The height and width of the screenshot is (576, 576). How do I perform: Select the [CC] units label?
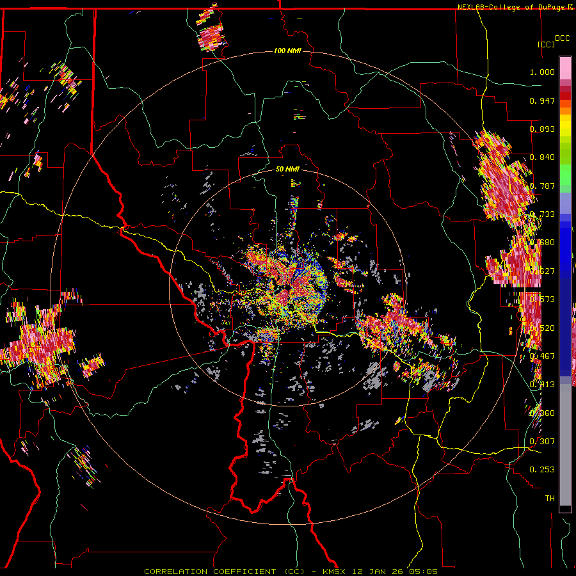[546, 44]
